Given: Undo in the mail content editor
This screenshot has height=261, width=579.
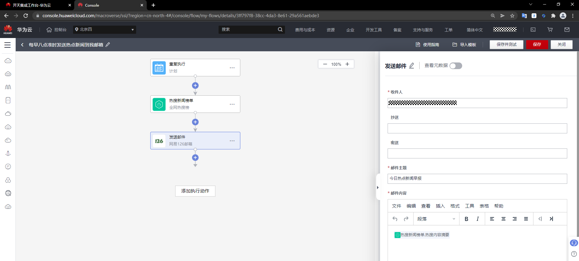Looking at the screenshot, I should 395,219.
